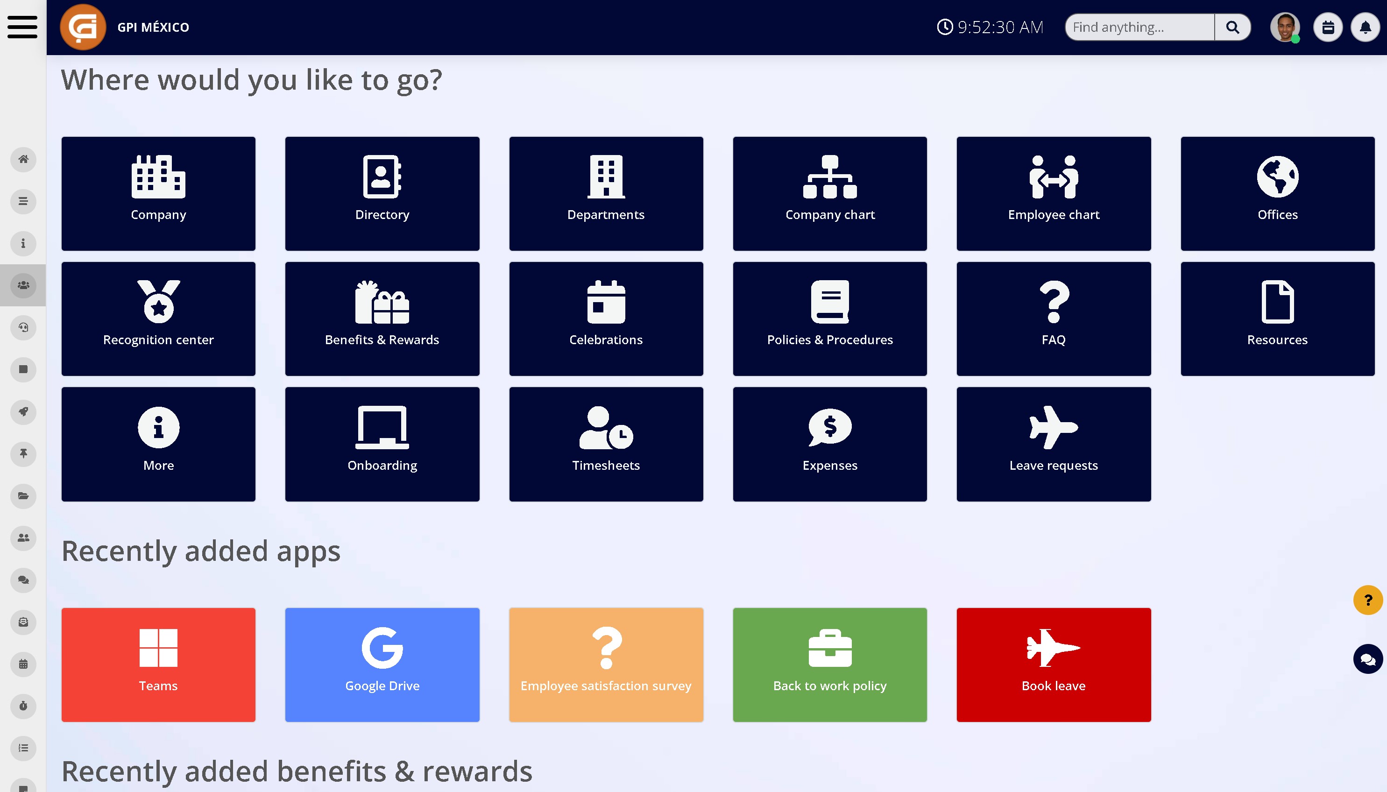Screen dimensions: 1387x792
Task: Open the chat bubble floating button
Action: 1368,659
